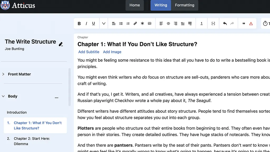Go to the Home tab
This screenshot has height=152, width=270.
coord(134,5)
